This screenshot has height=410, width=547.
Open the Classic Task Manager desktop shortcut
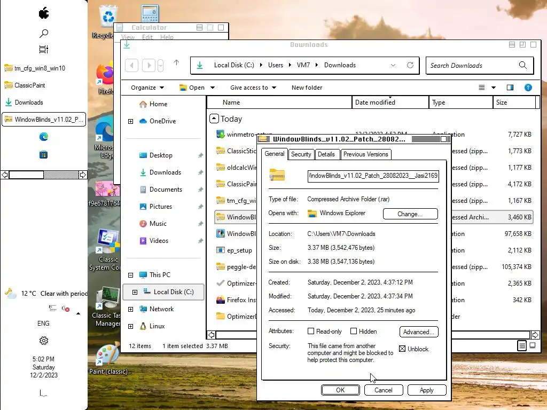tap(107, 307)
